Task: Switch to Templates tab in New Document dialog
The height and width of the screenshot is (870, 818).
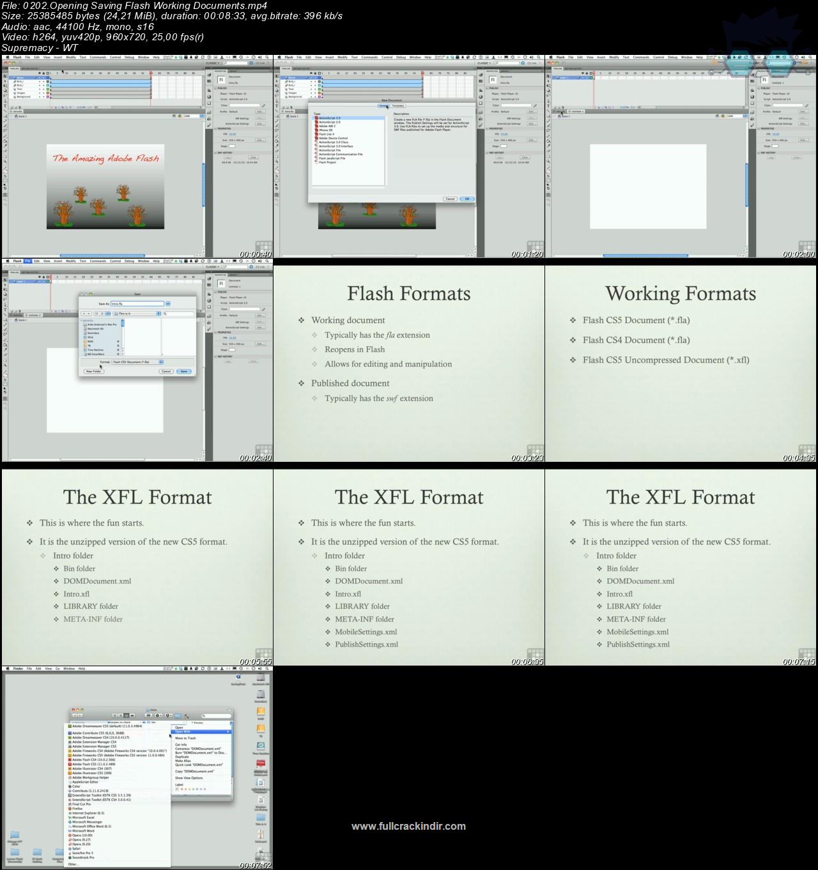Action: (x=398, y=105)
